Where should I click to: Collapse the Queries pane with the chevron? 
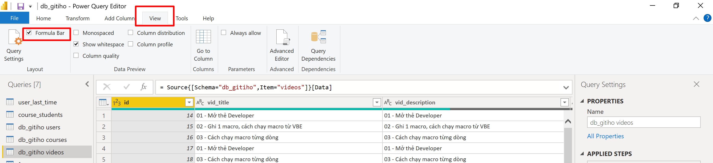(x=87, y=84)
